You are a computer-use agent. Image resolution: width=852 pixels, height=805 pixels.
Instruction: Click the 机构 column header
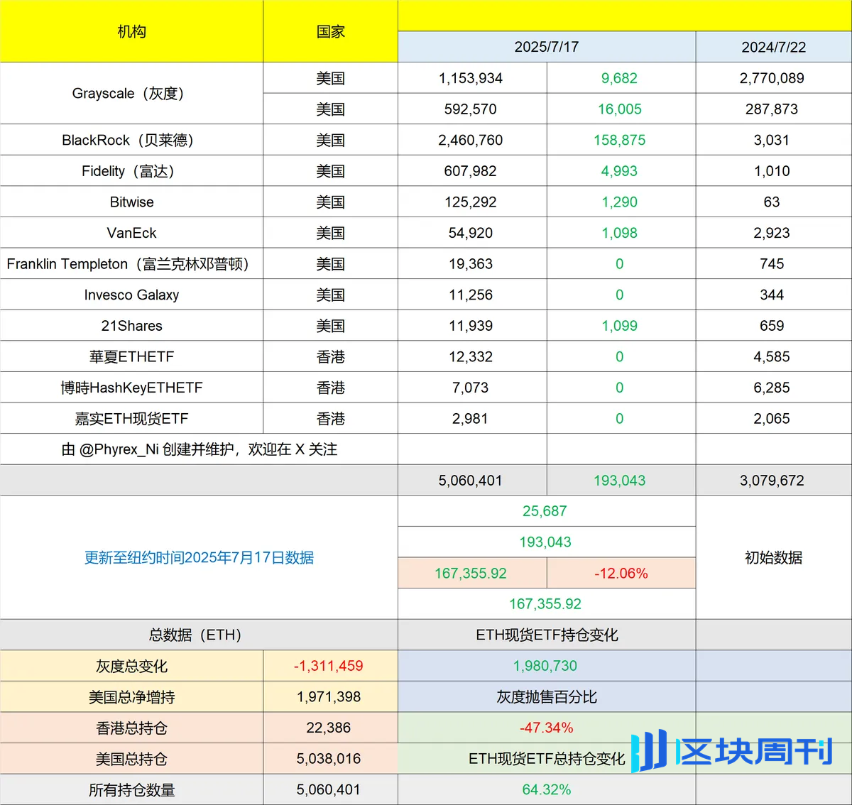click(131, 31)
